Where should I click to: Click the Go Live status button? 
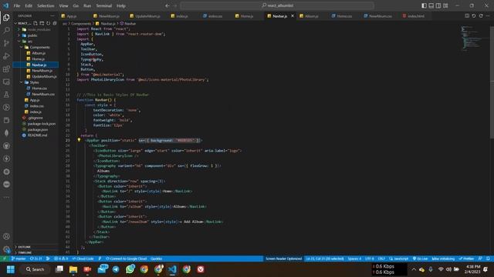pyautogui.click(x=420, y=259)
